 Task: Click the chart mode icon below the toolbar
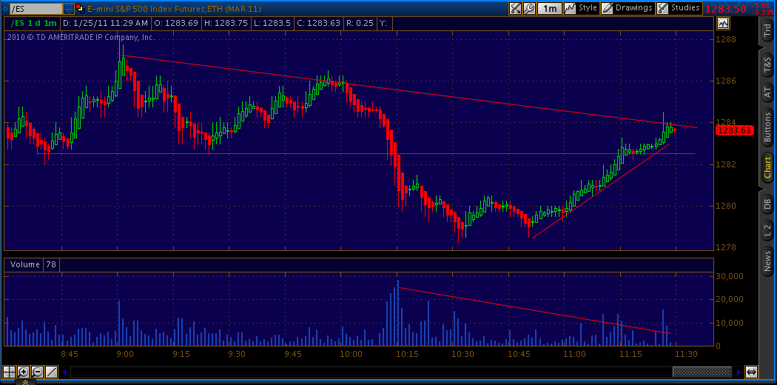[x=723, y=23]
